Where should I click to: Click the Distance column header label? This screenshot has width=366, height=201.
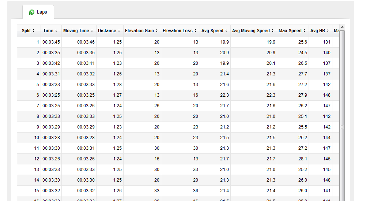pos(107,31)
